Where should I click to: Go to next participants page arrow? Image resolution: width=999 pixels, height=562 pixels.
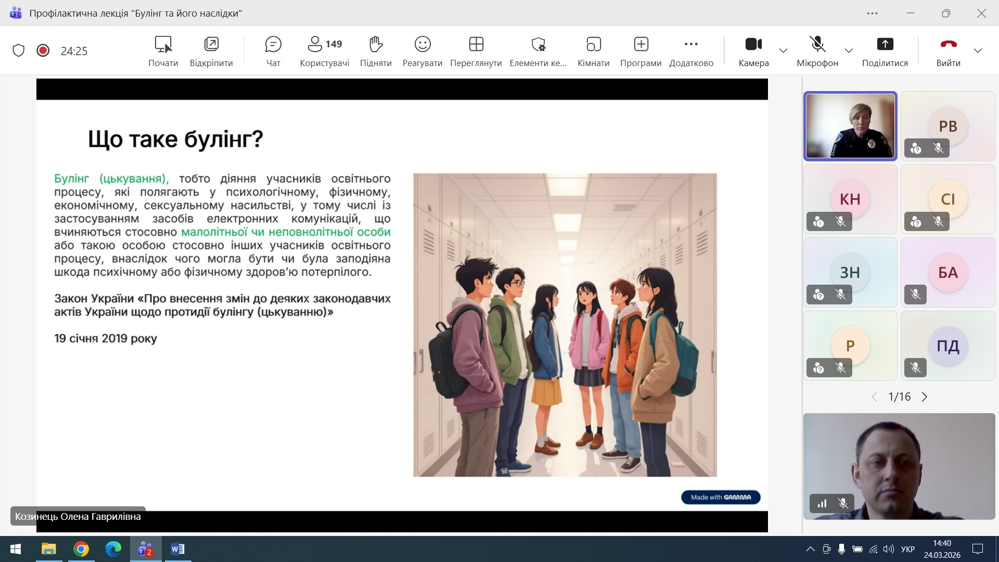click(925, 397)
